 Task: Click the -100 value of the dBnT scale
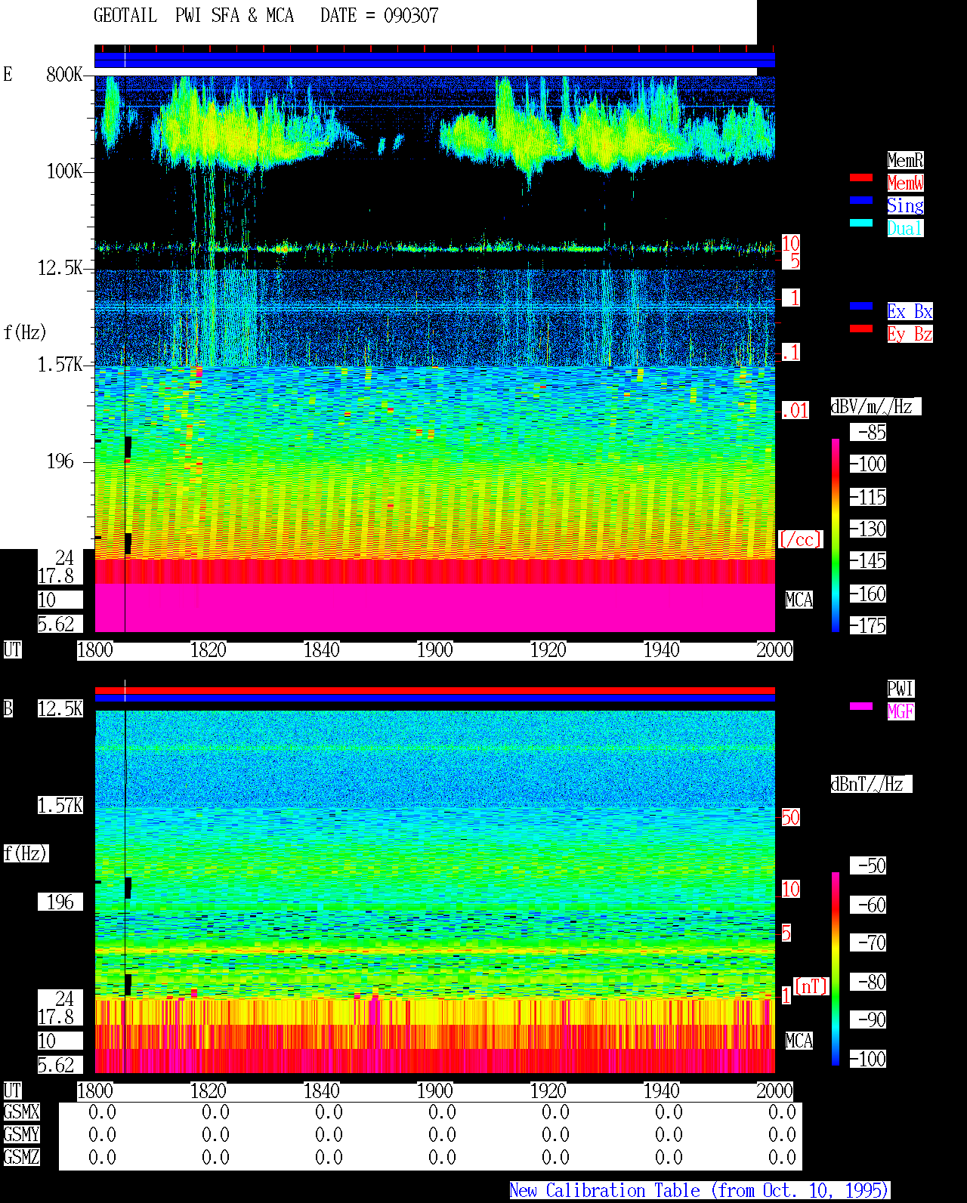(x=869, y=1059)
